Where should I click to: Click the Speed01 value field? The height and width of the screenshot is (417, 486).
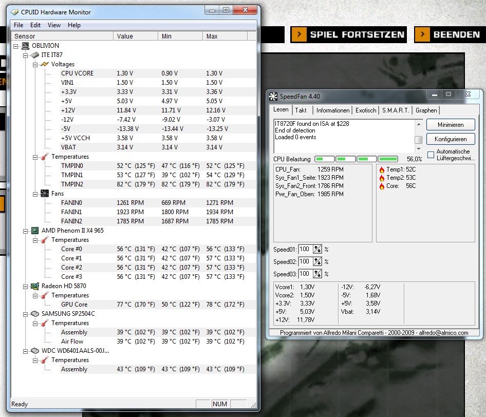305,249
